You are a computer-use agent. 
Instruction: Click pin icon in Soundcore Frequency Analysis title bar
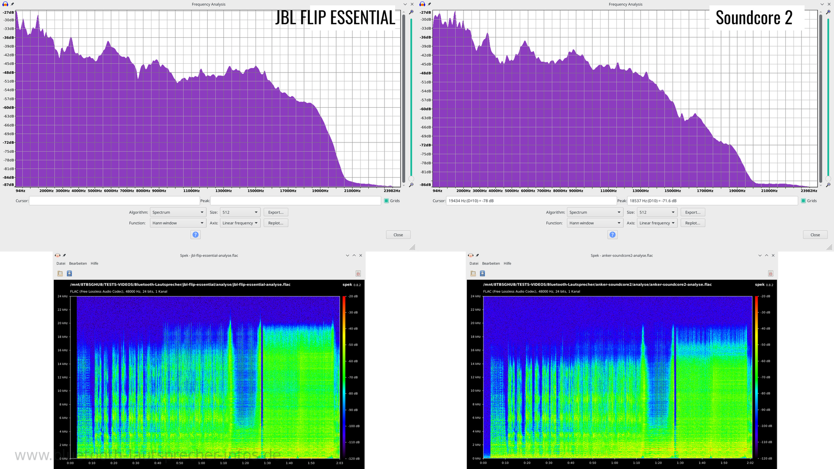(429, 4)
